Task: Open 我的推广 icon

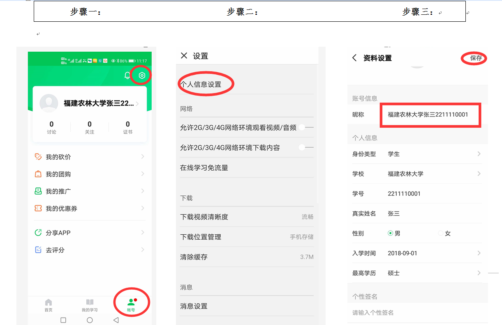Action: coord(38,191)
